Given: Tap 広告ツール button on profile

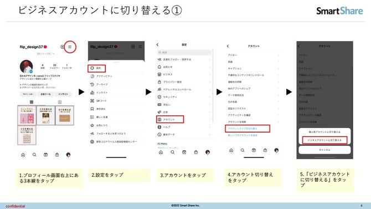Looking at the screenshot, I should pyautogui.click(x=45, y=94).
